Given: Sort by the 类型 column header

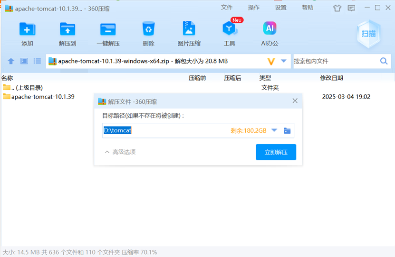Looking at the screenshot, I should (265, 78).
